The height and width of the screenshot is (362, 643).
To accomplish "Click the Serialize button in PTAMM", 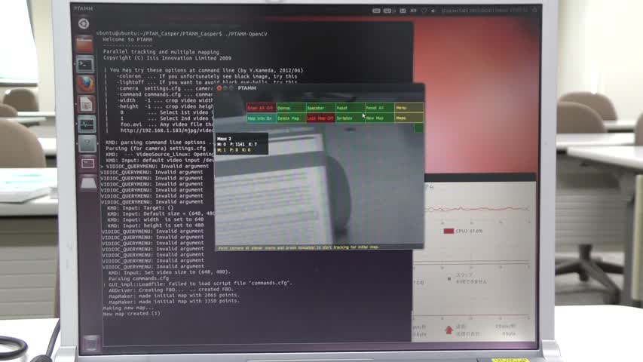I will tap(351, 118).
